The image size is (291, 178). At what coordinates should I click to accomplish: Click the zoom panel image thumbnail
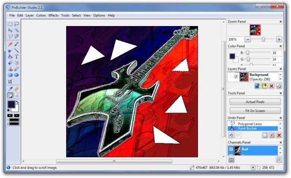[x=255, y=30]
